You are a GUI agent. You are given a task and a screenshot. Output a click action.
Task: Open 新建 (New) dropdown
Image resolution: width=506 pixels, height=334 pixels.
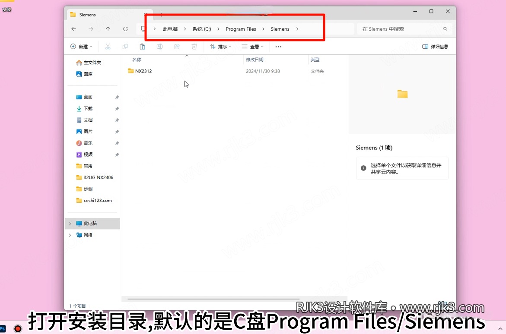coord(81,47)
